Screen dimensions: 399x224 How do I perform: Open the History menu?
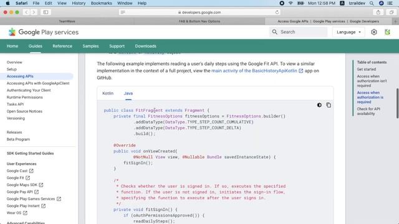pos(79,3)
